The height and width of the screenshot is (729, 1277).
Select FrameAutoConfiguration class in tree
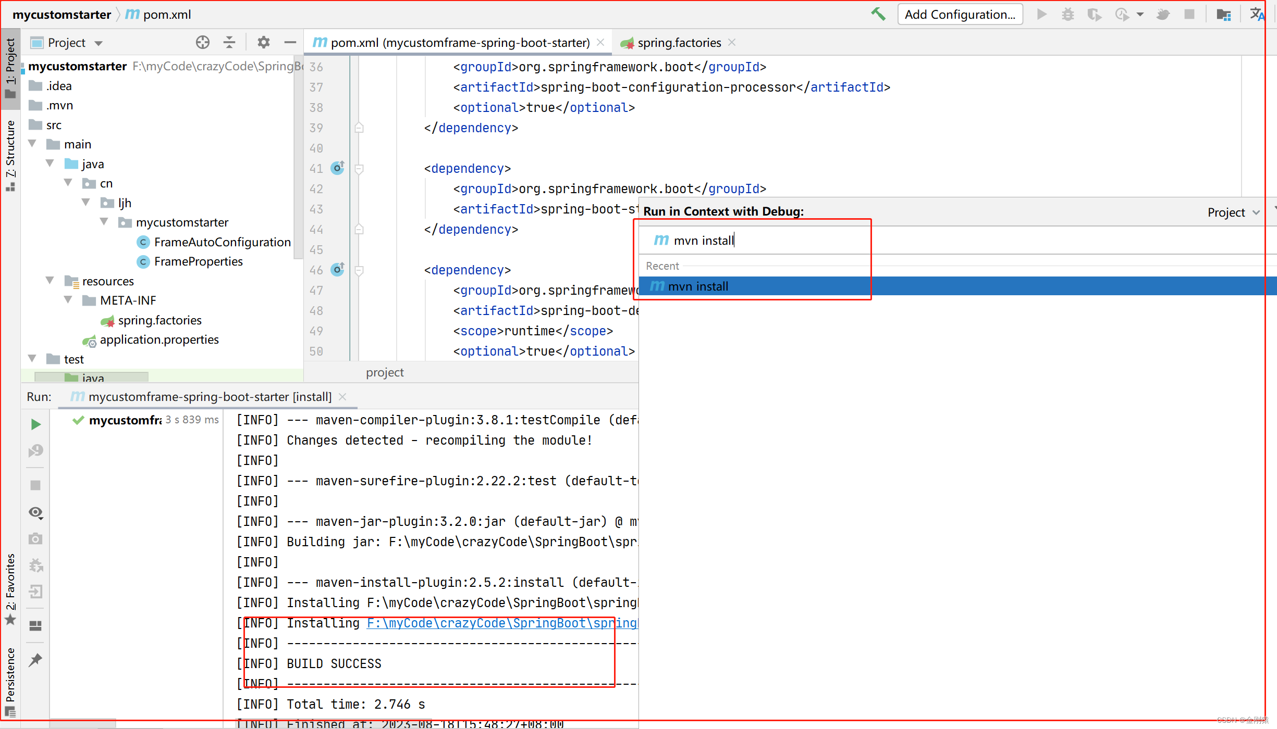[x=214, y=242]
